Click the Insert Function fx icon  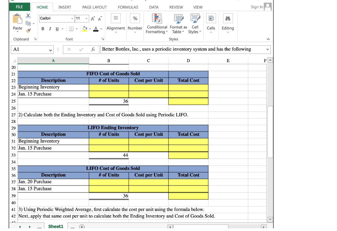click(93, 49)
